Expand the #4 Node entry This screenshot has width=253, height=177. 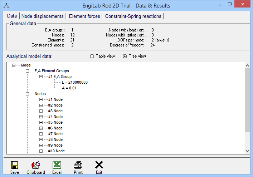pos(41,117)
